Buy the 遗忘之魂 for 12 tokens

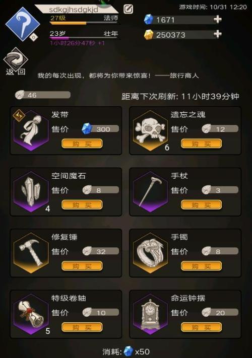coord(201,144)
